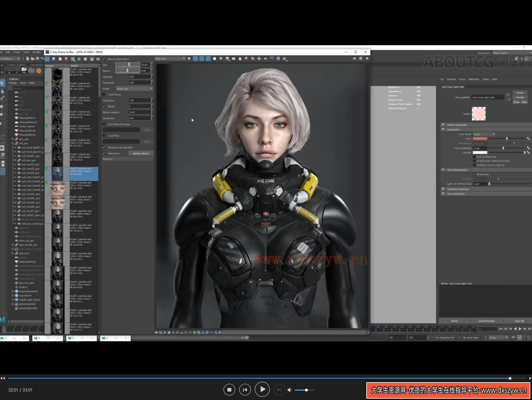Click the purple wireframe cube shelf icon
The image size is (532, 400).
pos(31,71)
